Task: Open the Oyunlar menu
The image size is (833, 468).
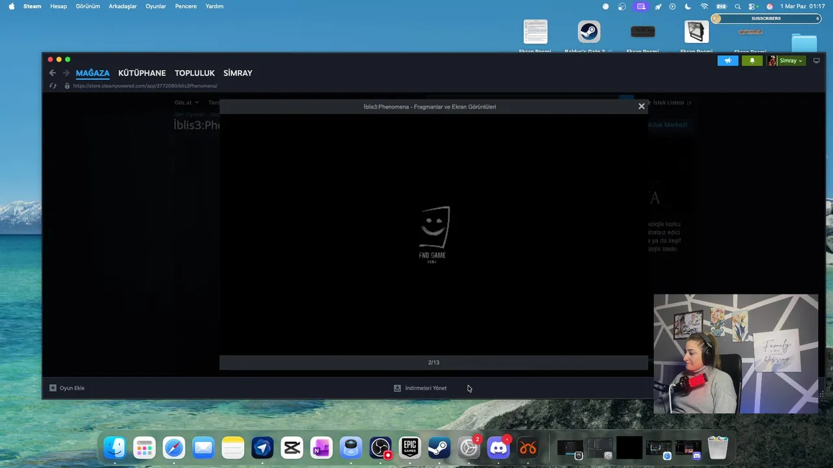Action: (156, 6)
